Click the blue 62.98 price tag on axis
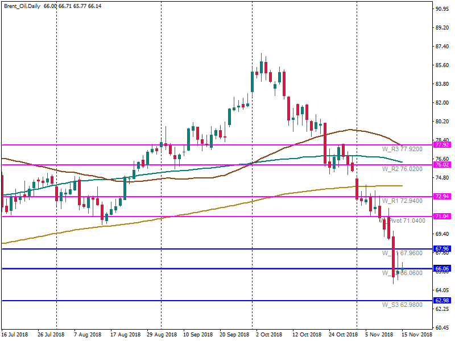Image resolution: width=455 pixels, height=341 pixels. coord(442,301)
